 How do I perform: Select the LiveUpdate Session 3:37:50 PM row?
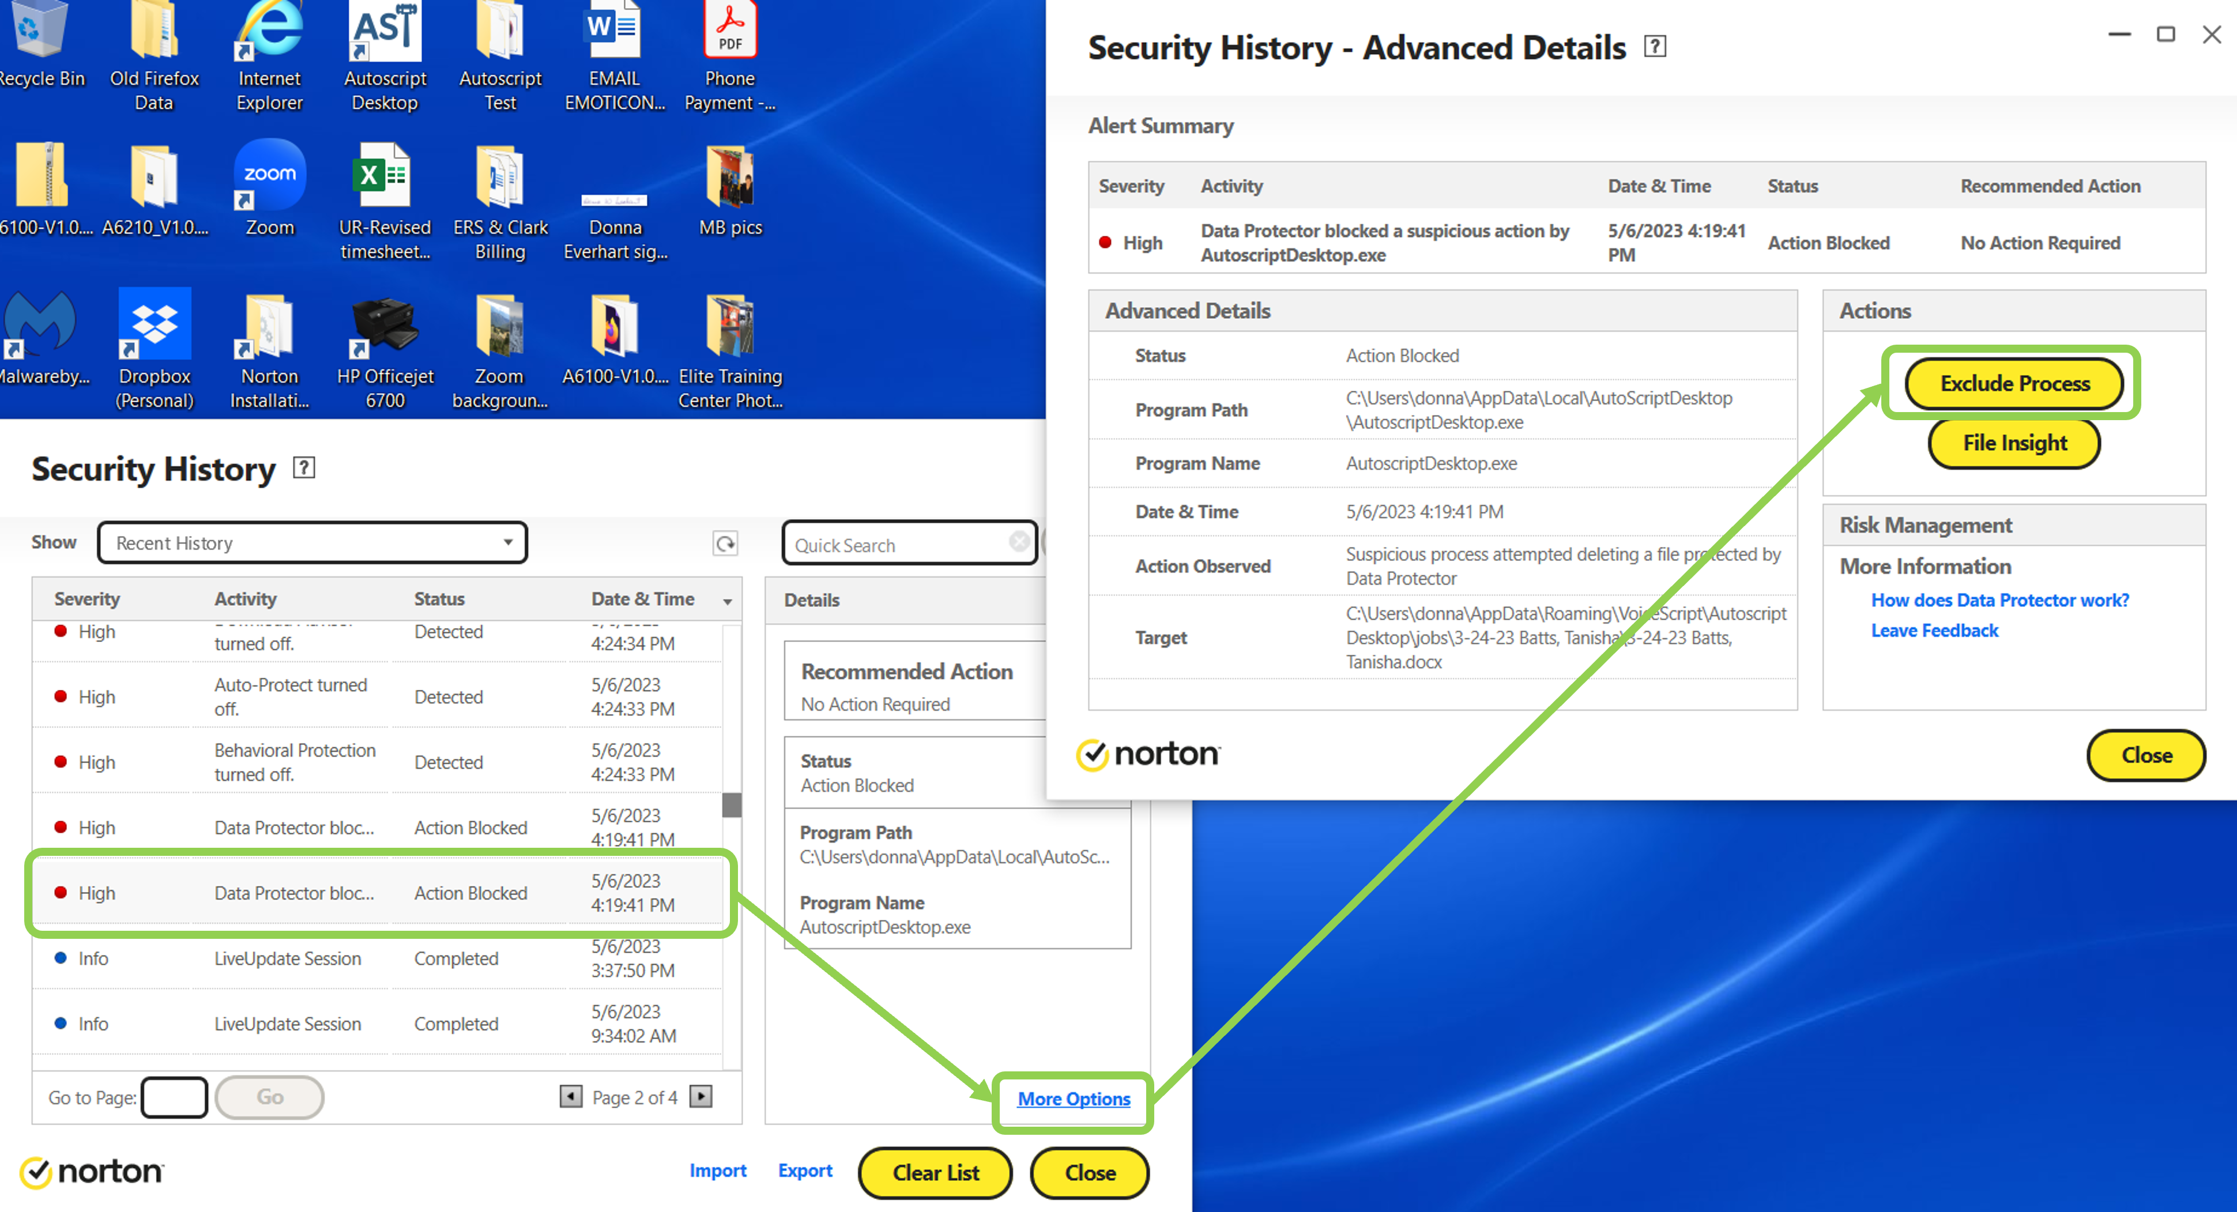click(378, 958)
